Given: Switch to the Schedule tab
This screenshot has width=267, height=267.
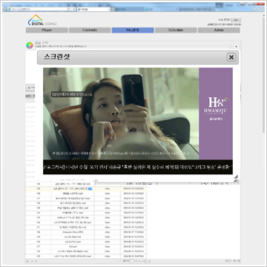Looking at the screenshot, I should [176, 30].
